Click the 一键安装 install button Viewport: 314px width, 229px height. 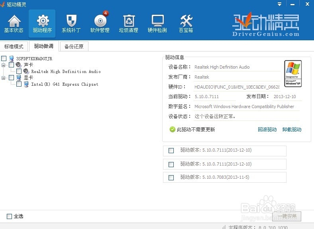pos(287,216)
